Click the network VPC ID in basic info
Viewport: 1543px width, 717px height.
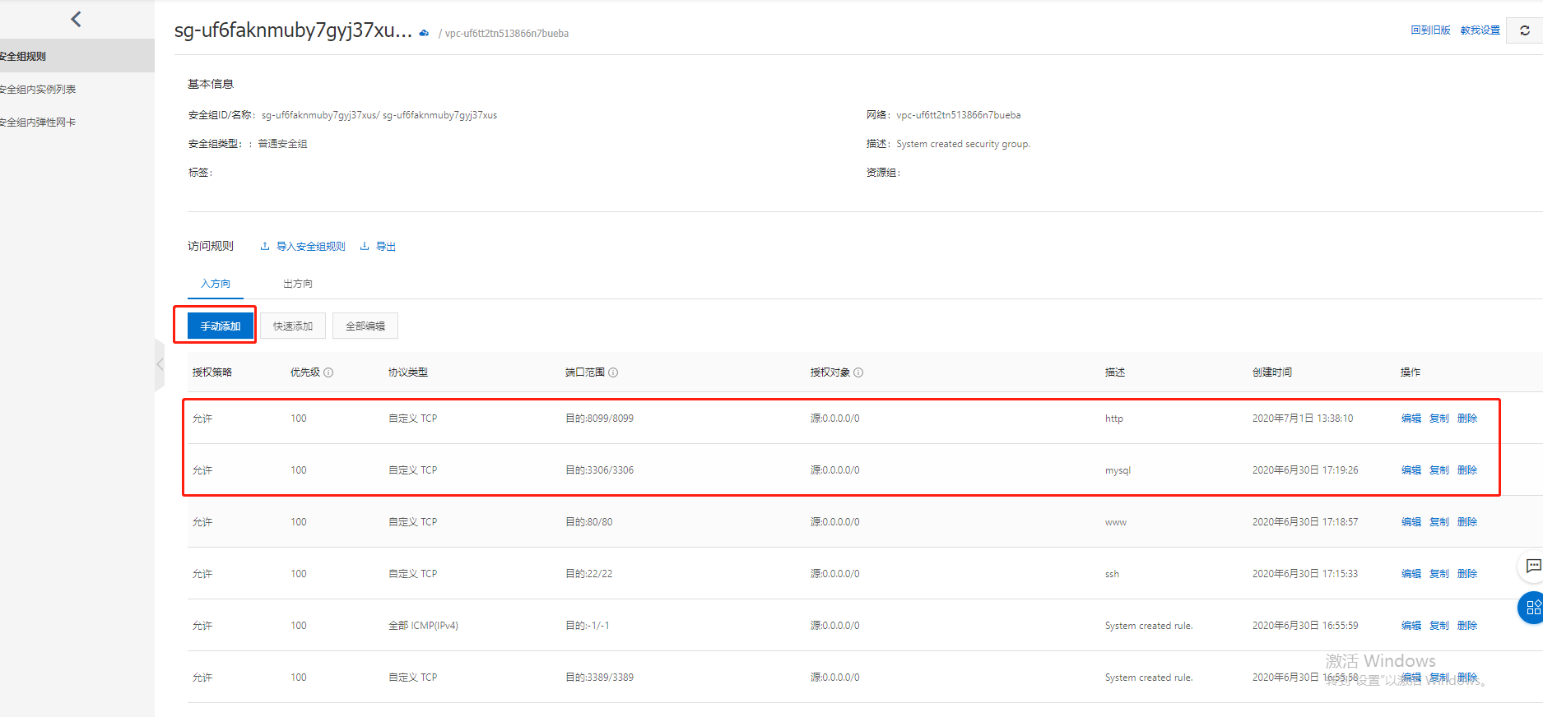point(959,115)
